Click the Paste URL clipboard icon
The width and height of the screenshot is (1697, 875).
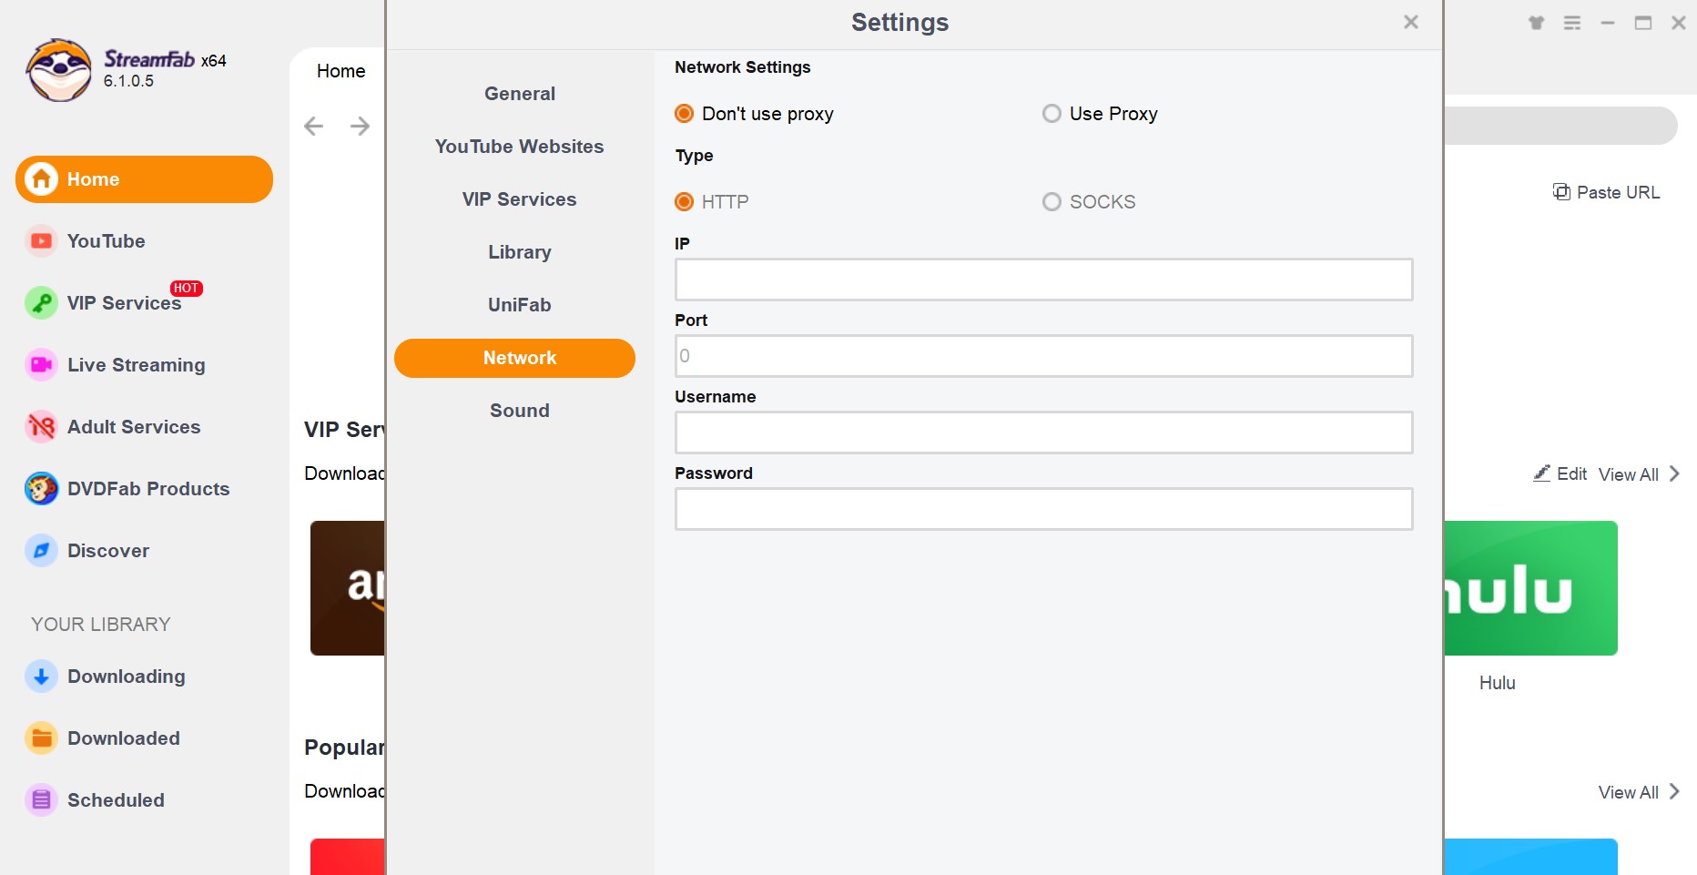click(1561, 192)
